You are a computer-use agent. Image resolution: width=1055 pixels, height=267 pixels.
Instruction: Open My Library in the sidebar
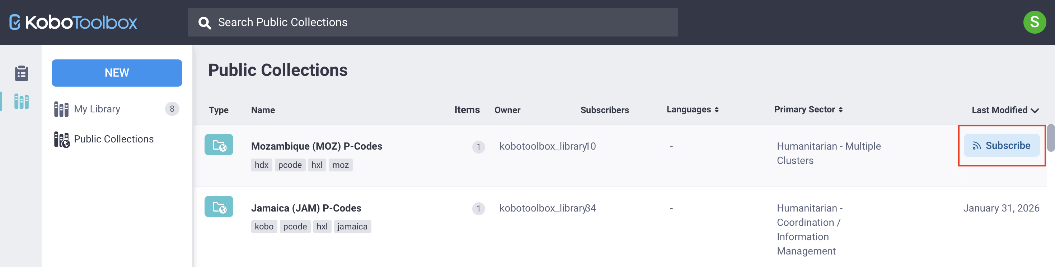(x=97, y=109)
